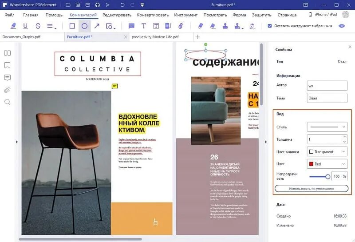
Task: Select the Typewriter text tool
Action: [x=143, y=26]
